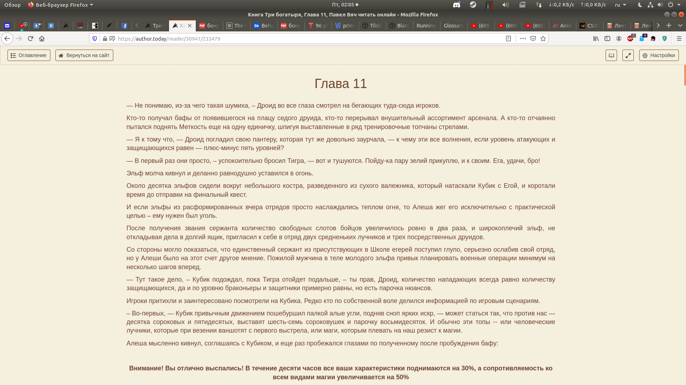
Task: Bookmark this page with star icon
Action: click(x=543, y=38)
